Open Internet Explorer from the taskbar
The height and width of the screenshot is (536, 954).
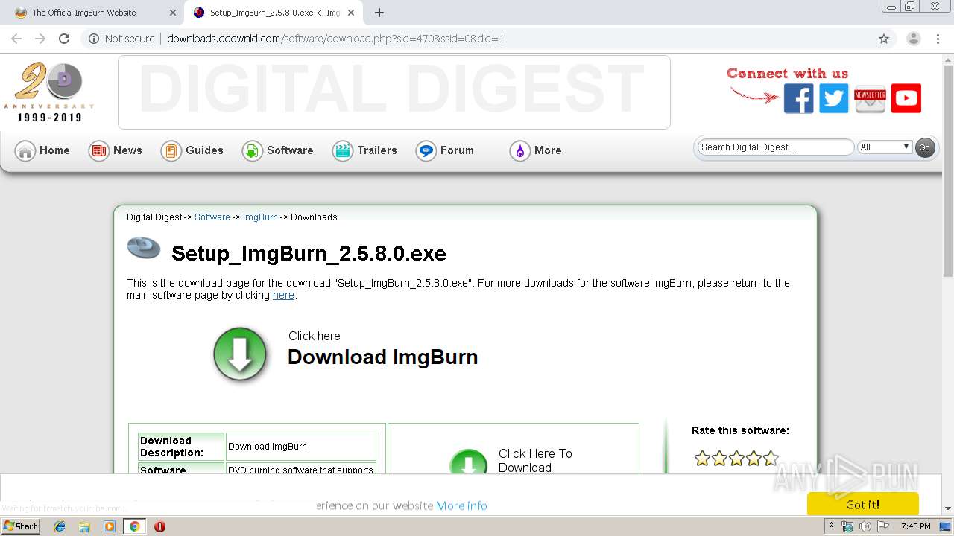pos(60,526)
